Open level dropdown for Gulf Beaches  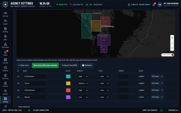coord(104,76)
